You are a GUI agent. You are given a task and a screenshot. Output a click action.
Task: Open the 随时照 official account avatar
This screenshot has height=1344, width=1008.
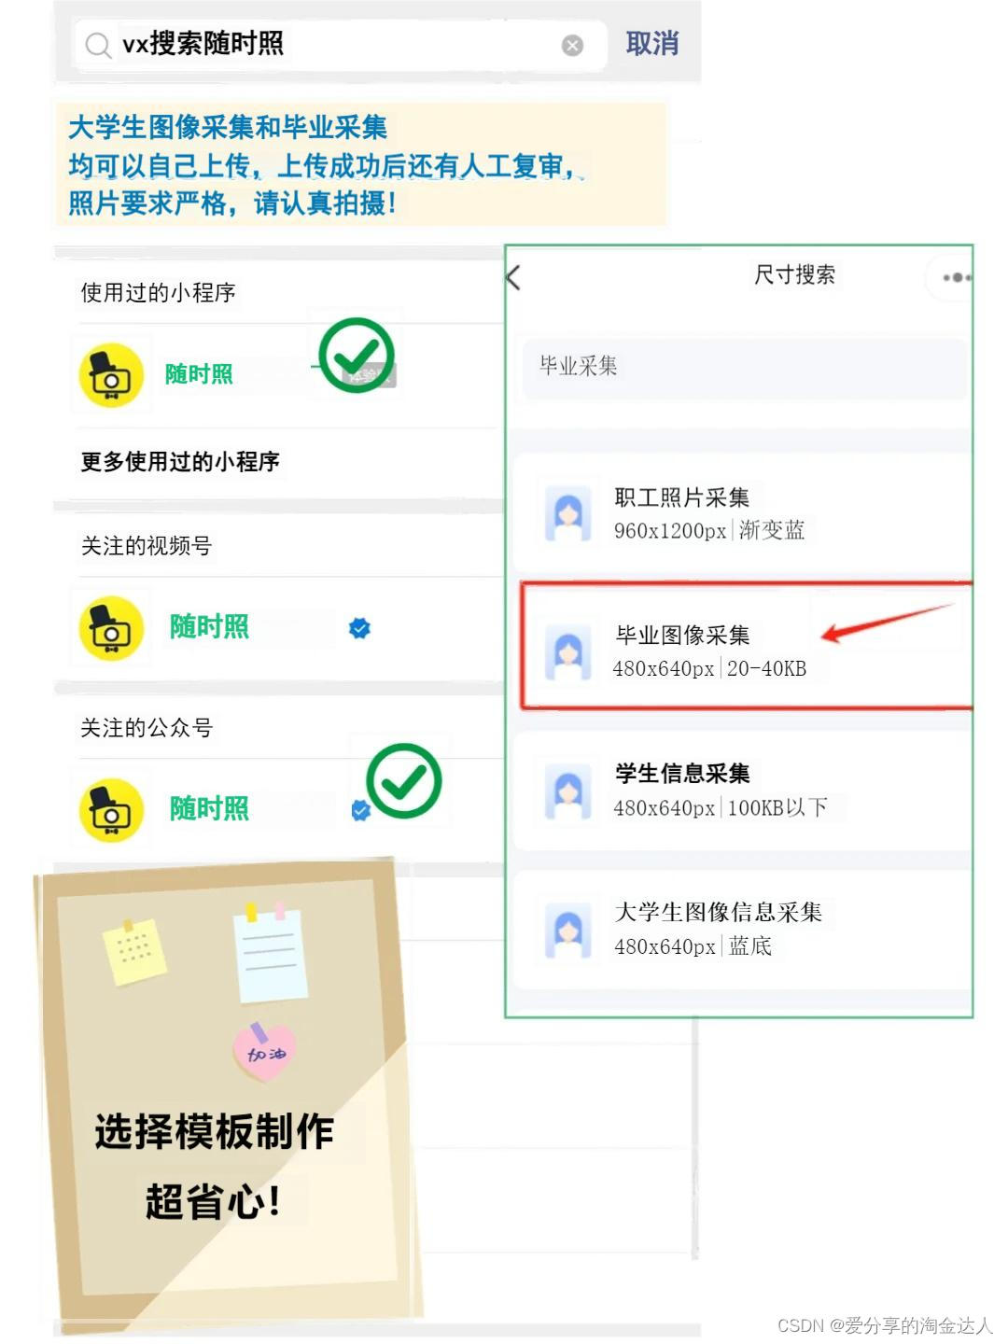[x=111, y=809]
